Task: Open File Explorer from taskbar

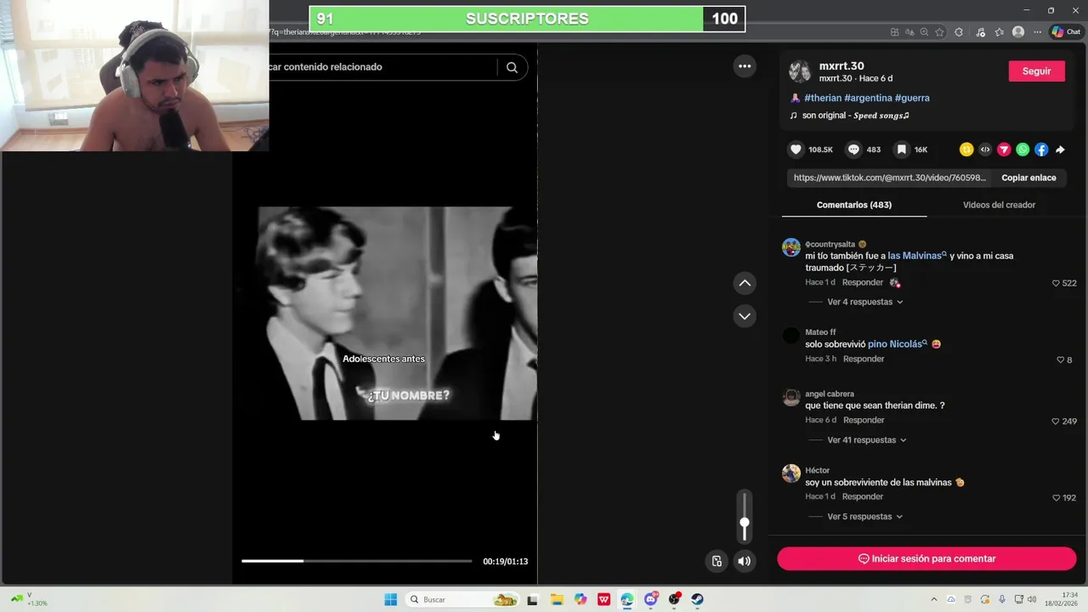Action: (x=557, y=599)
